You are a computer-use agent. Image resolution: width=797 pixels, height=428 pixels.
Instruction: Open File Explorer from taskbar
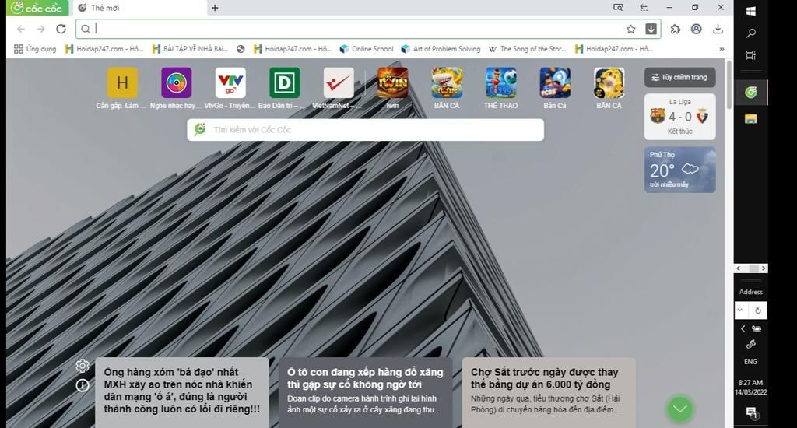pos(751,118)
